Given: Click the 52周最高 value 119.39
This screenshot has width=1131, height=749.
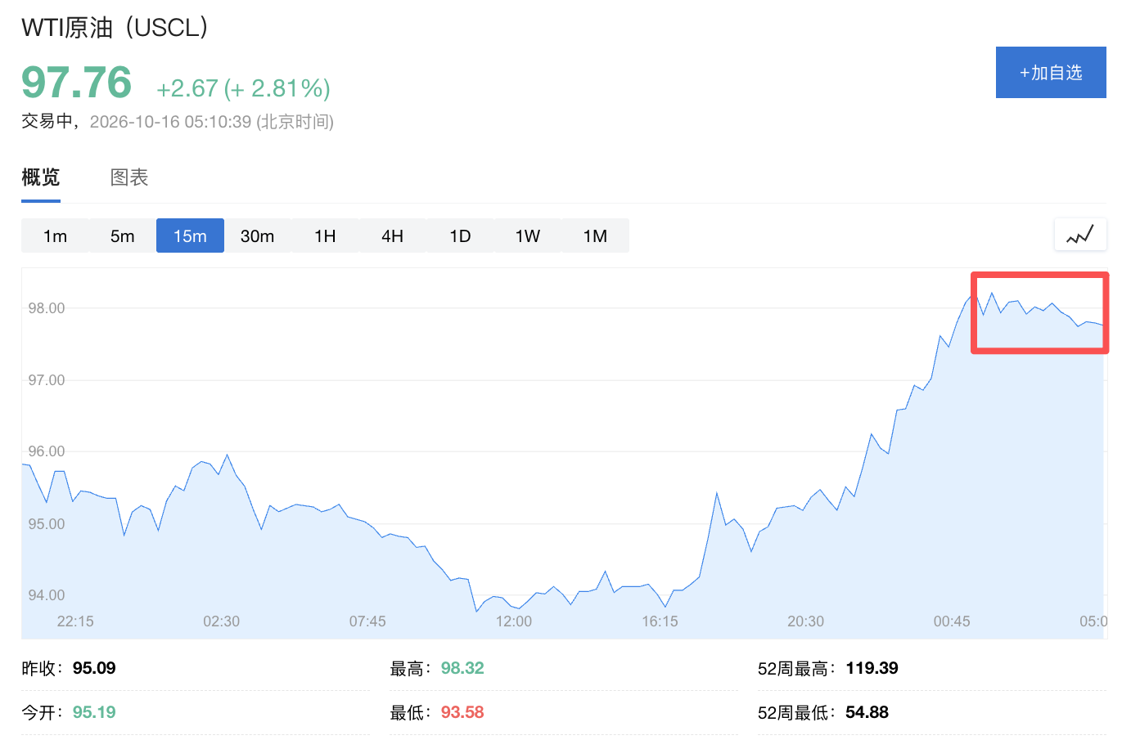Looking at the screenshot, I should coord(872,668).
